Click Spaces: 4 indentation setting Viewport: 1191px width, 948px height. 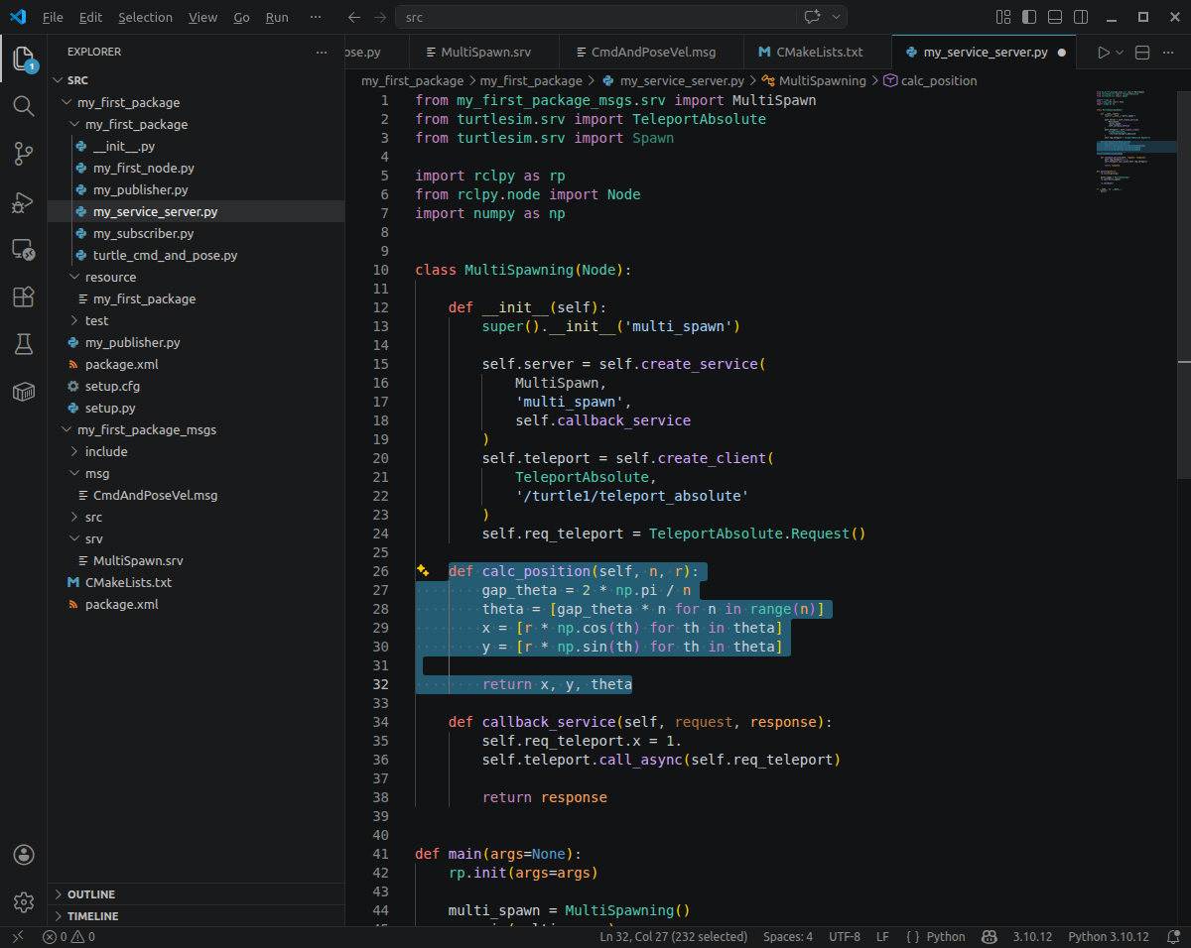tap(788, 936)
